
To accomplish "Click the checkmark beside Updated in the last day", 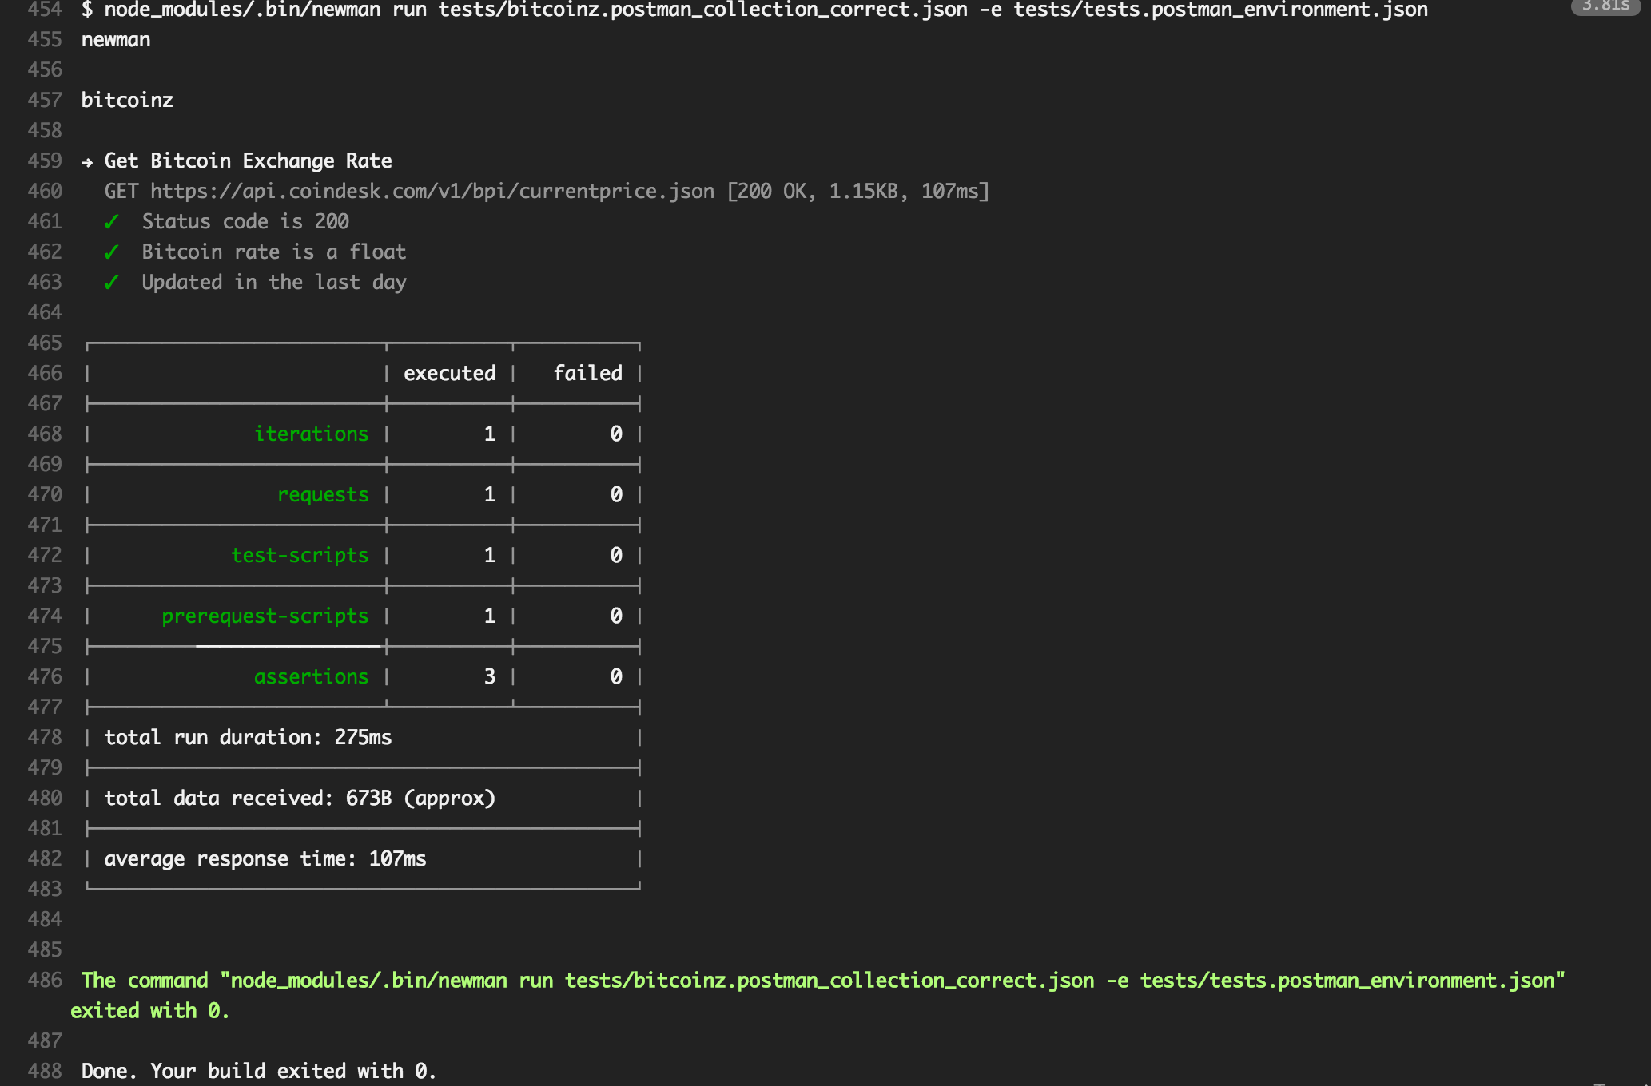I will click(x=112, y=282).
